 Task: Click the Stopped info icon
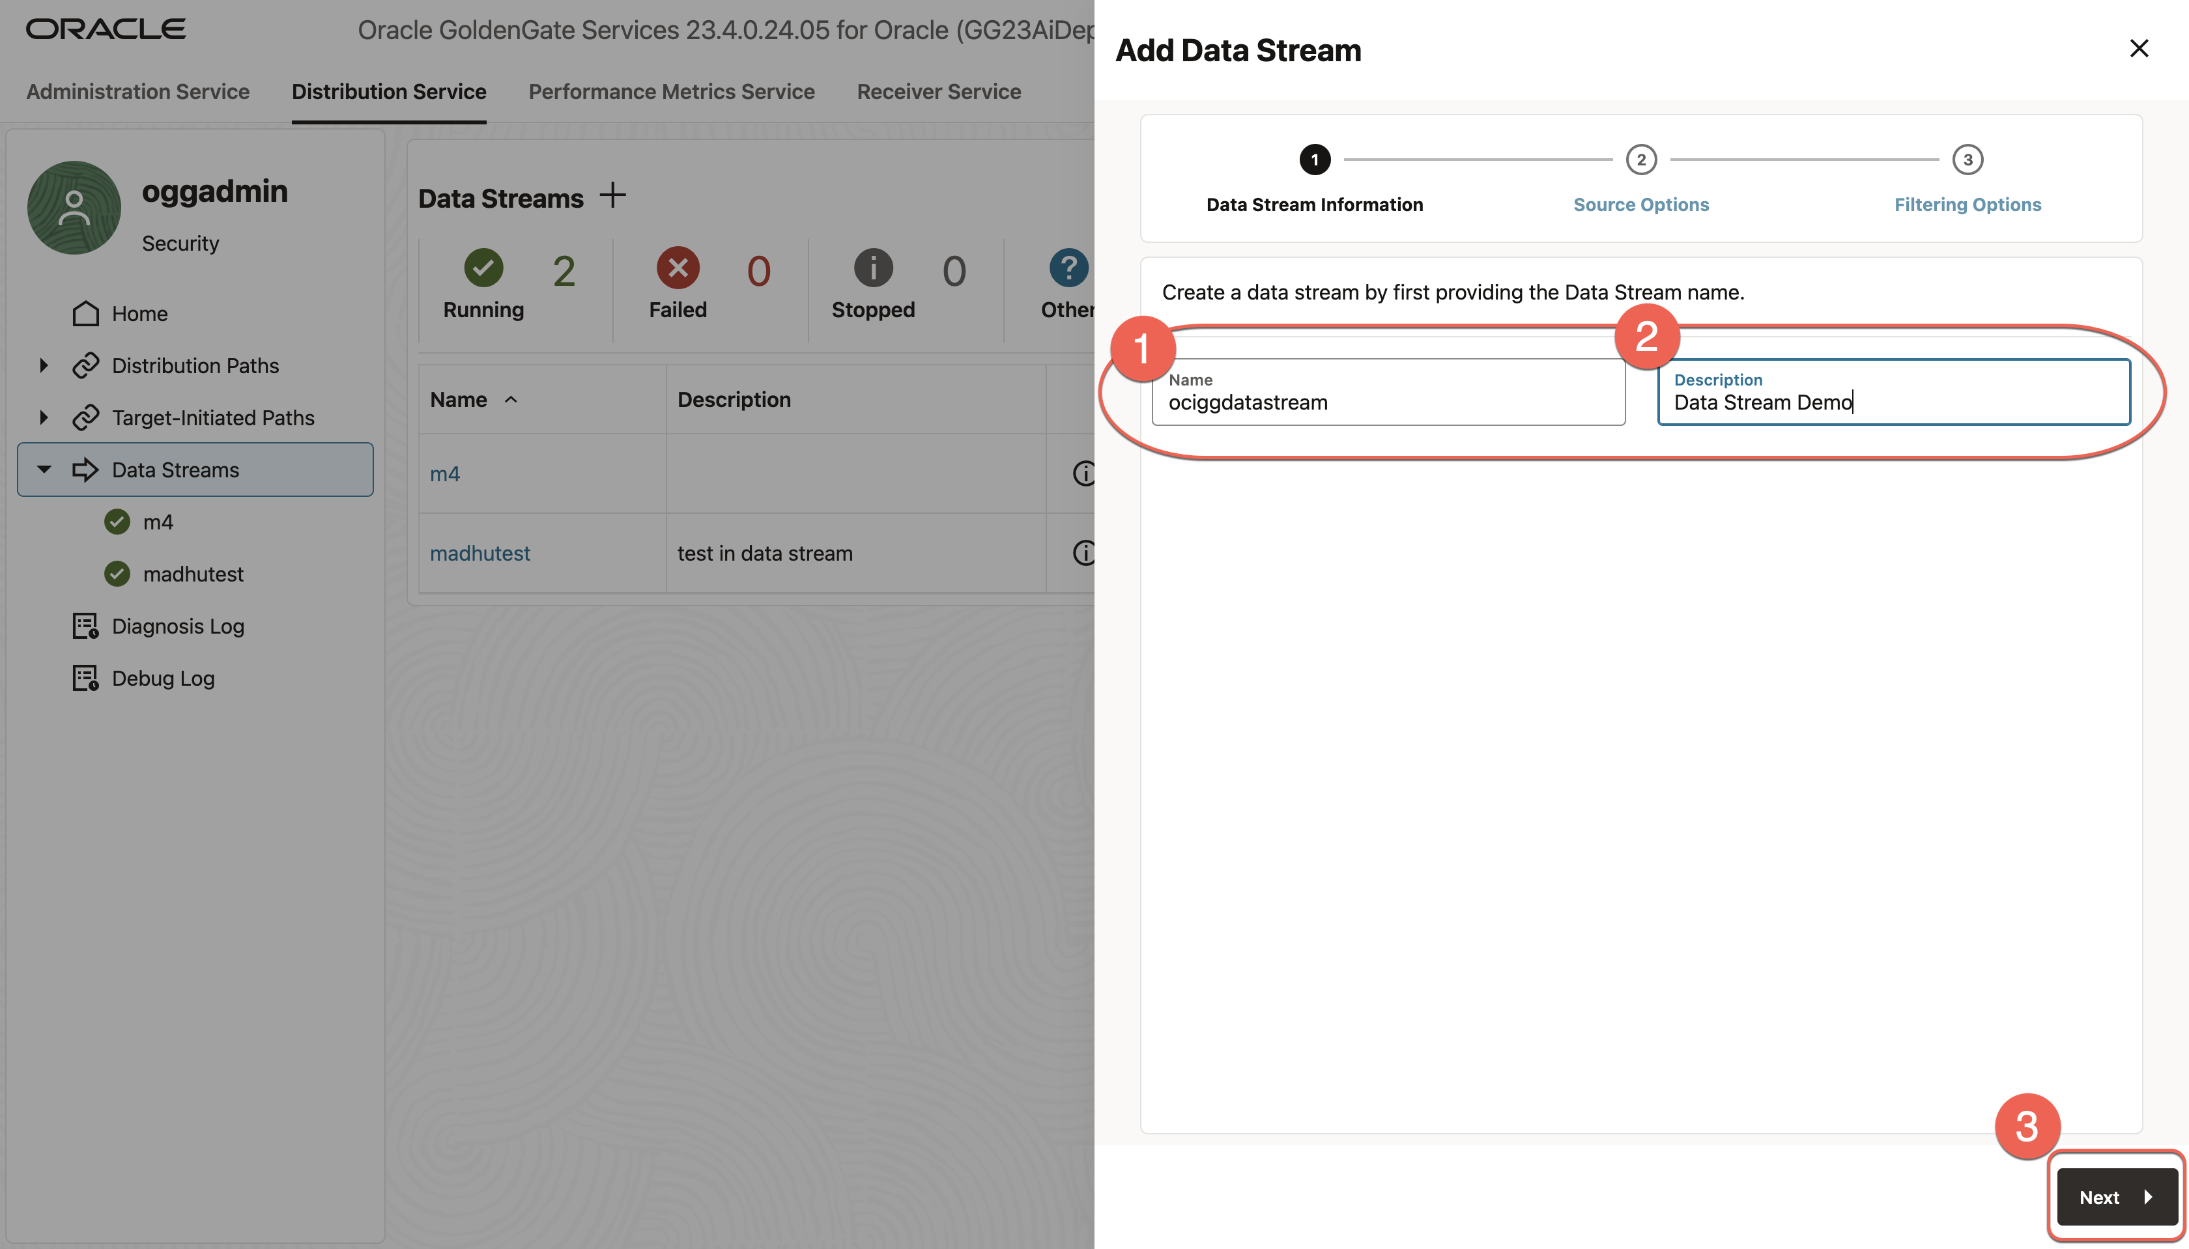point(873,268)
